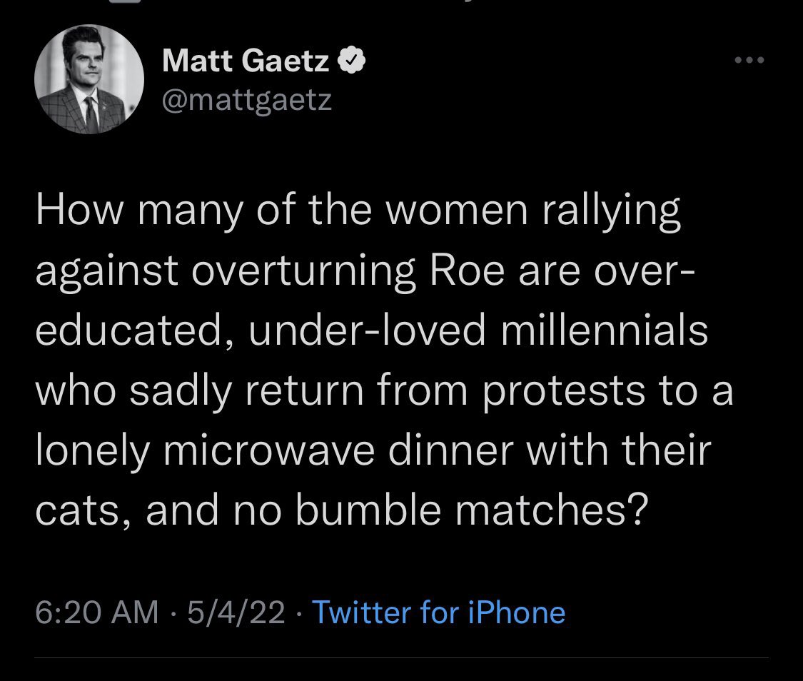Click the Matt Gaetz display name
The height and width of the screenshot is (681, 803).
click(246, 61)
